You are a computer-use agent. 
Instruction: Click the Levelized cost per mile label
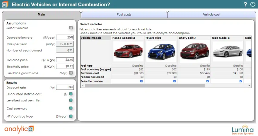pos(23,100)
